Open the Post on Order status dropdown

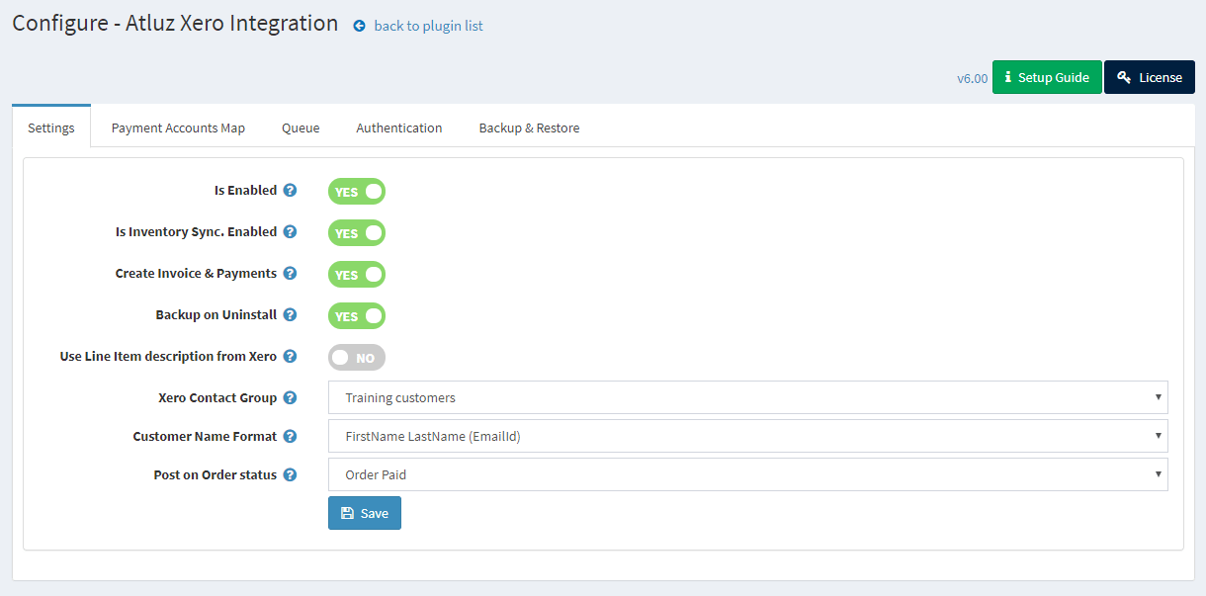748,474
